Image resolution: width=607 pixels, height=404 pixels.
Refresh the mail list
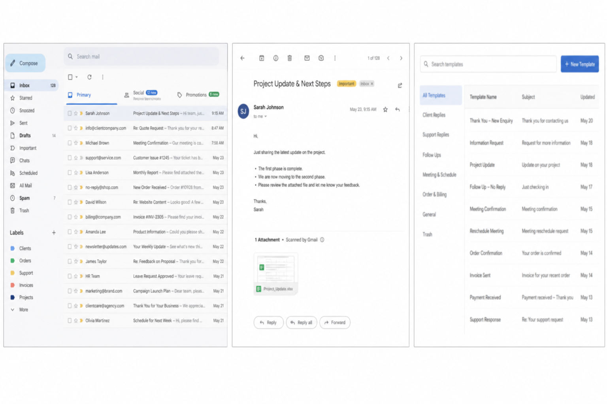pos(90,77)
